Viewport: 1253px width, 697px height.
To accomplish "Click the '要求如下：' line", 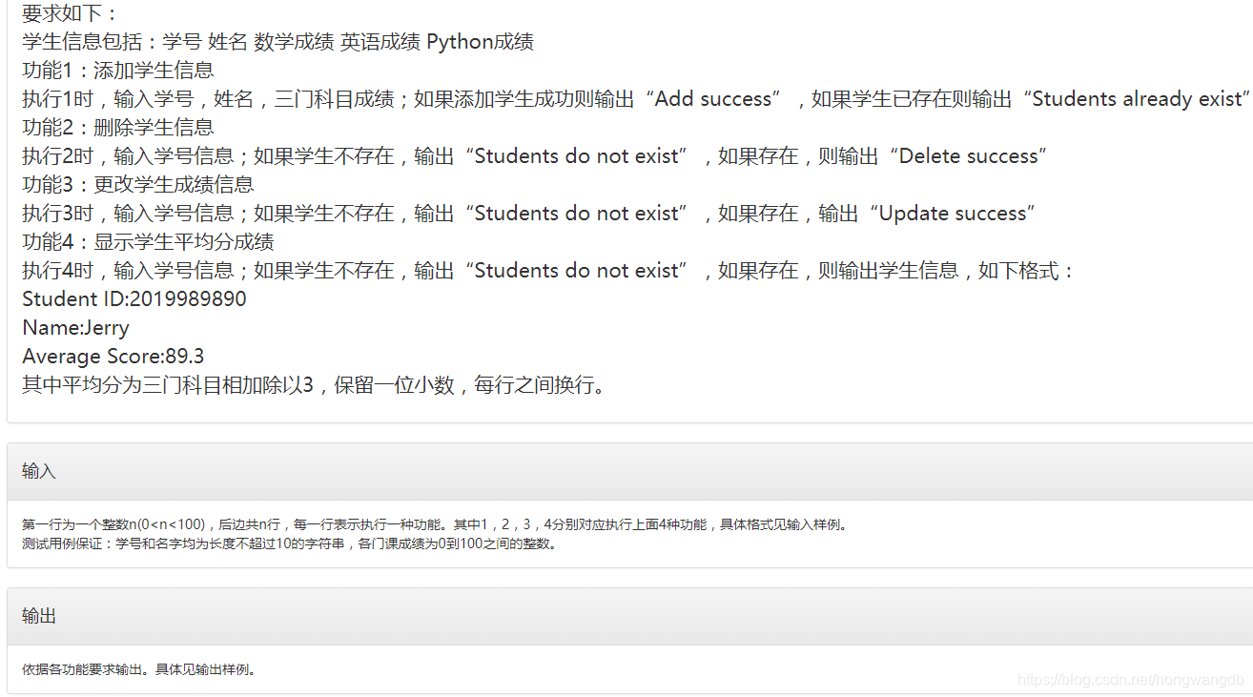I will [x=72, y=13].
